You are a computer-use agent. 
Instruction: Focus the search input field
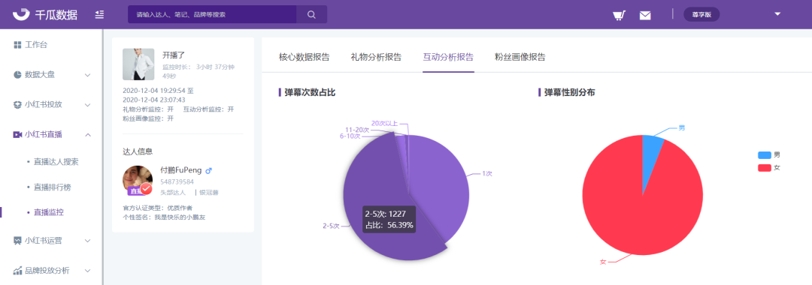coord(212,14)
